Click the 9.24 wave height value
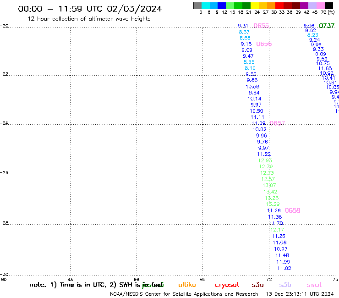The image size is (339, 298). pyautogui.click(x=314, y=40)
